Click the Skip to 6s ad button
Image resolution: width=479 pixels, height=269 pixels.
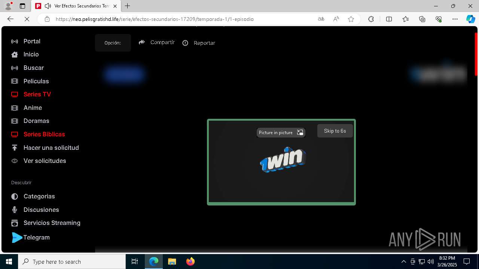click(x=335, y=131)
